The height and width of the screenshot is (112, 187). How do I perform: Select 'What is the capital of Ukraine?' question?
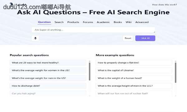tap(134, 70)
